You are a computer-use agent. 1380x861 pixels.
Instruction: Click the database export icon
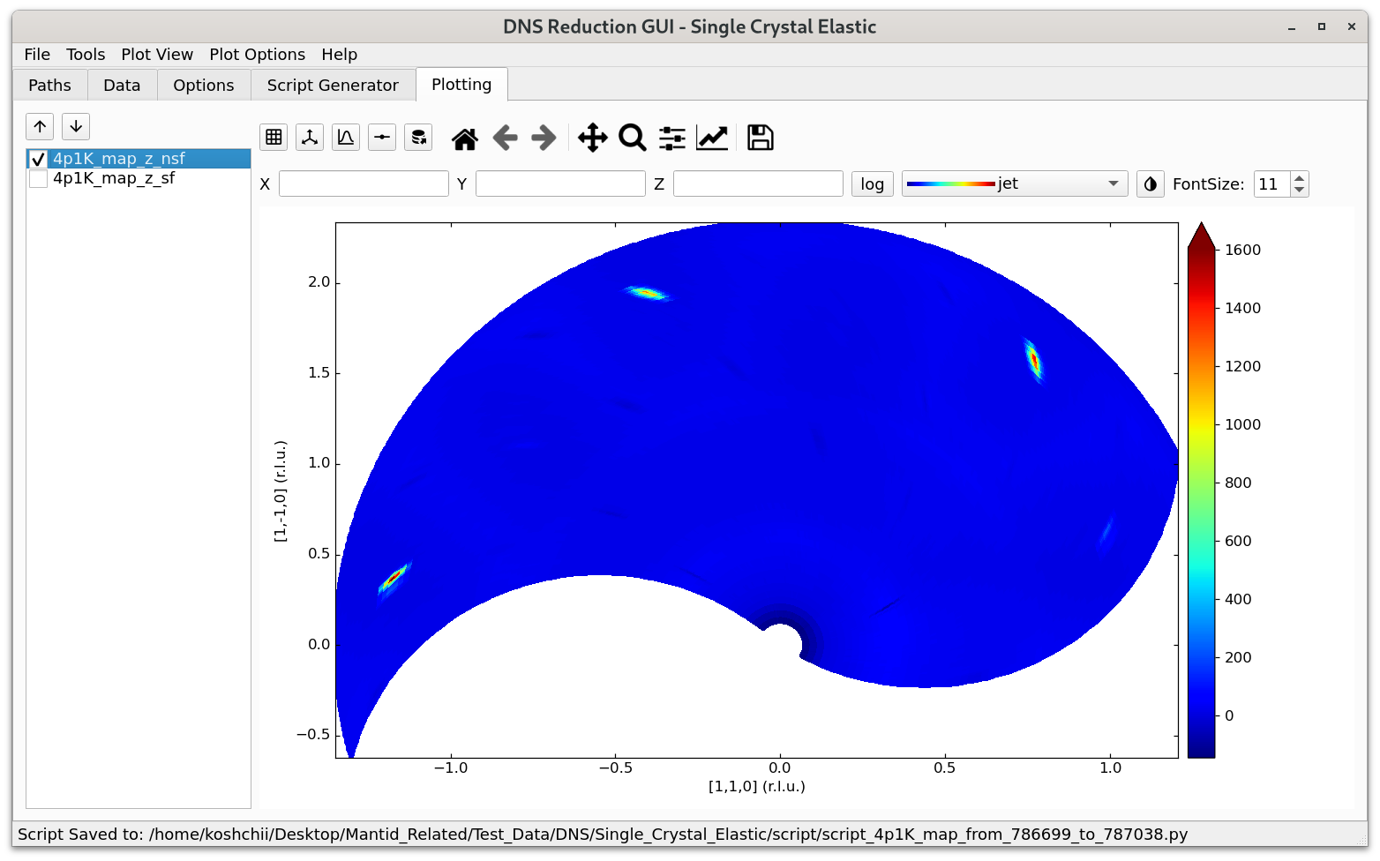pos(418,137)
